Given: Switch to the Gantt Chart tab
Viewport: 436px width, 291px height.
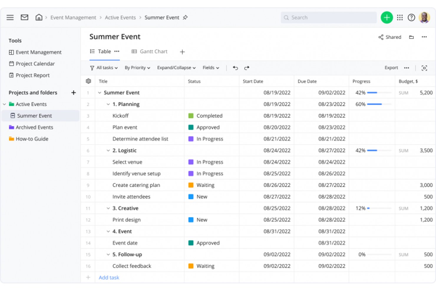Looking at the screenshot, I should click(x=149, y=51).
